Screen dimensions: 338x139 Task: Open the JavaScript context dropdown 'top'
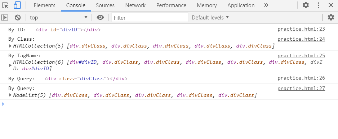pos(59,17)
